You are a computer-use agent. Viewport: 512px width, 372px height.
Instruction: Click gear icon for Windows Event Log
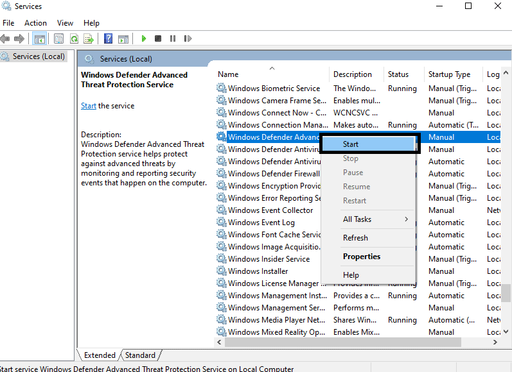[x=222, y=222]
